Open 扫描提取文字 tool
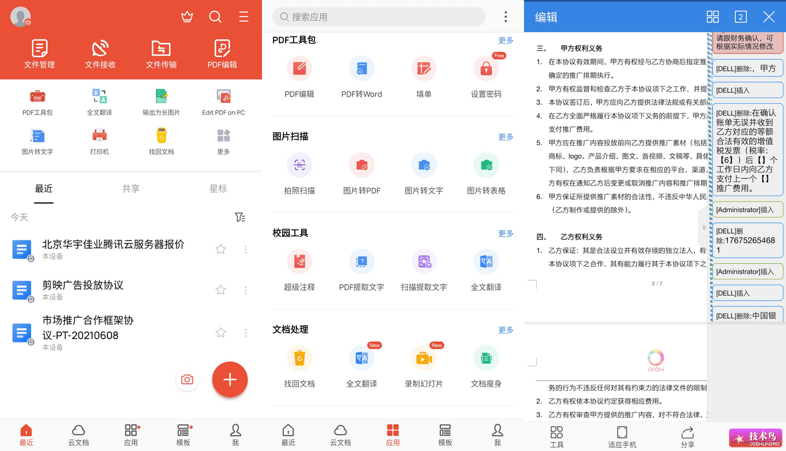 pos(424,270)
